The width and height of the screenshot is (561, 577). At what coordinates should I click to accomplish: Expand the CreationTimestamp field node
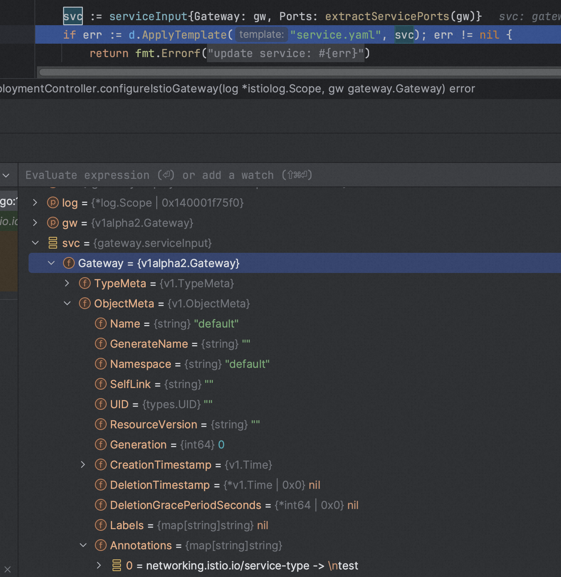point(83,465)
